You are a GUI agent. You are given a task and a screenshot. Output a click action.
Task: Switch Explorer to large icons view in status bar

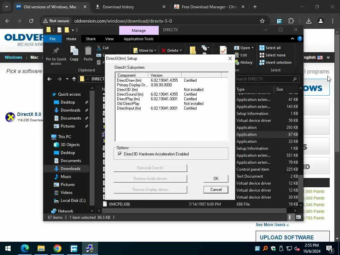298,217
